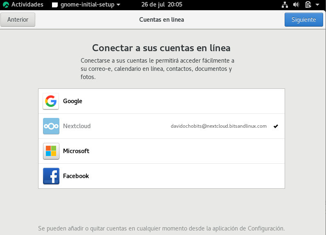Expand the system menu arrow
This screenshot has width=326, height=235.
click(317, 5)
